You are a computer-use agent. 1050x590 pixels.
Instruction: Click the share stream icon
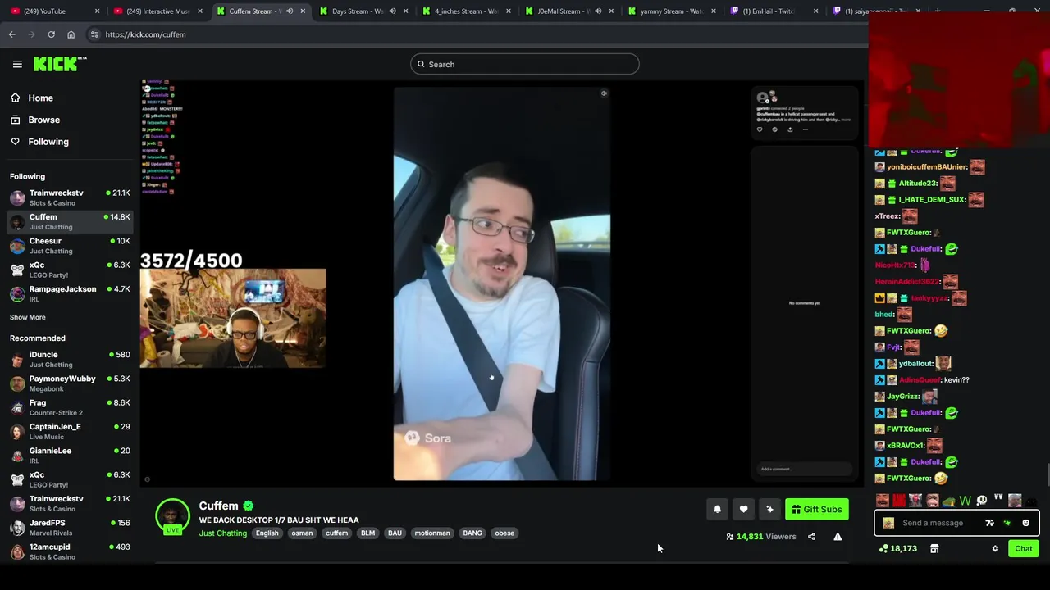[x=811, y=537]
